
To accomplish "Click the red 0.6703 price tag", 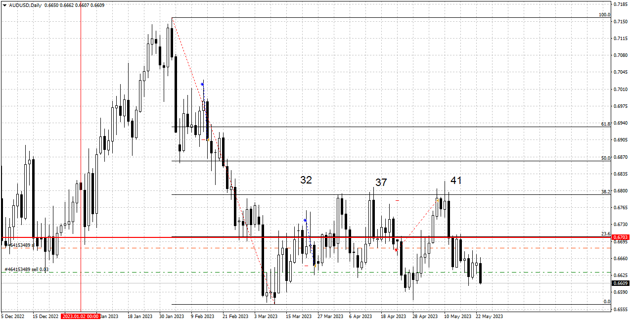I will (x=621, y=237).
